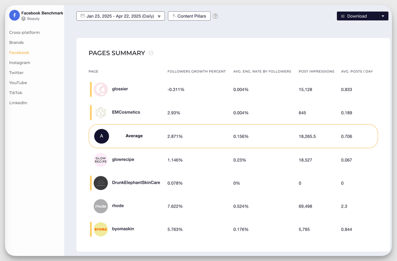
Task: Toggle the yellow bar next to EMCosmetics
Action: (90, 112)
